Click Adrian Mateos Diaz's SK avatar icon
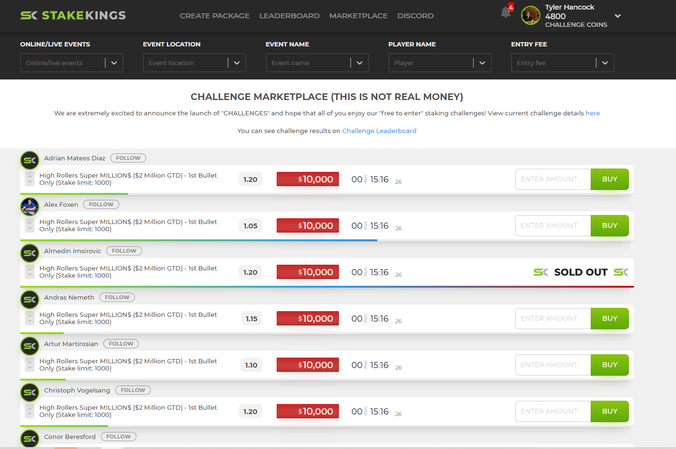Screen dimensions: 676x449 (x=30, y=160)
